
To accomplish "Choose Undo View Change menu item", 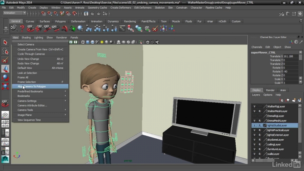I will coord(40,59).
